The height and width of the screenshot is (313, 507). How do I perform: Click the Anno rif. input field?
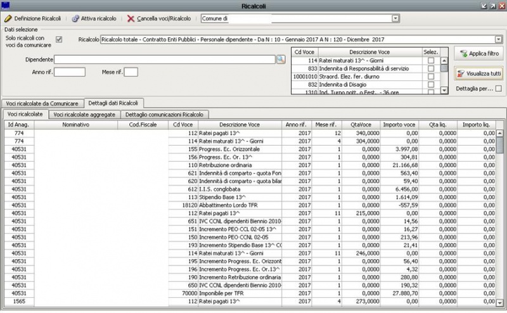(x=69, y=72)
